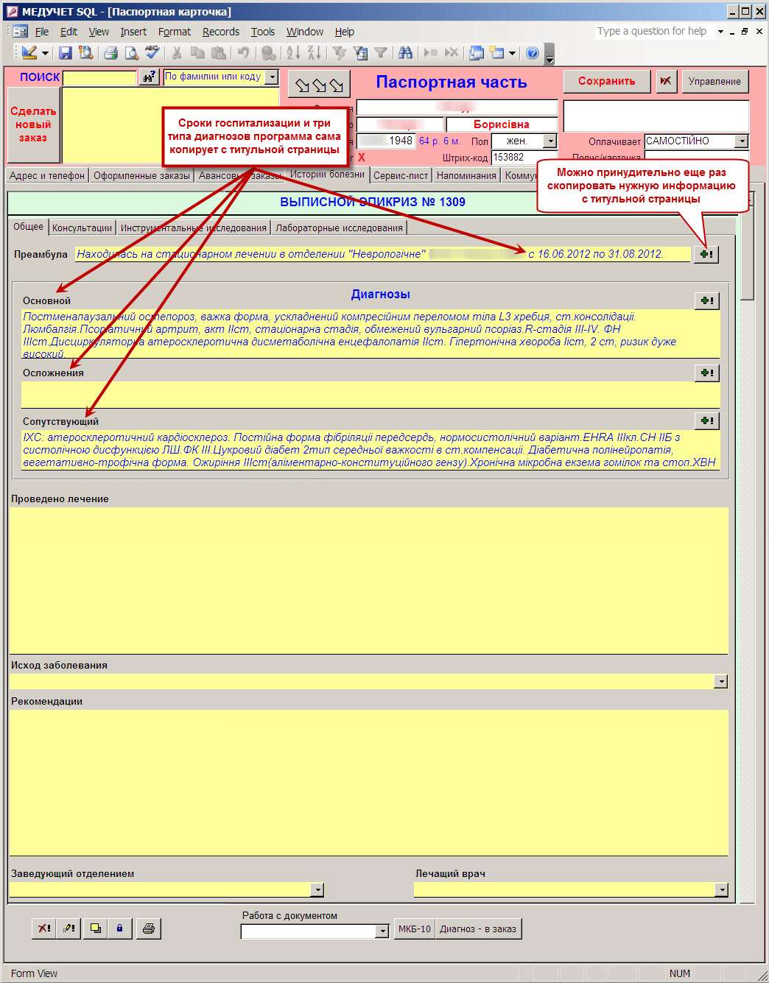The image size is (769, 983).
Task: Click the Сделать новый заказ button
Action: [x=33, y=124]
